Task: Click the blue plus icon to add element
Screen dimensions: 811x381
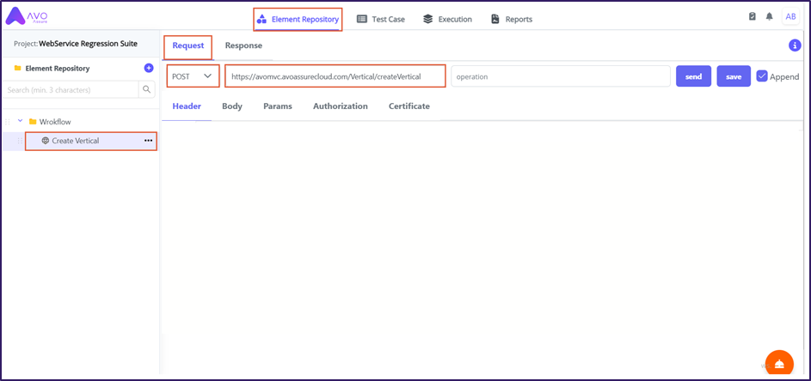Action: click(149, 68)
